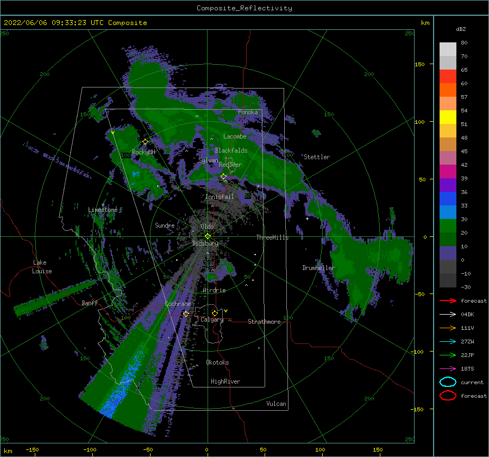This screenshot has height=457, width=489.
Task: Click the blue rain cell west of RockyMH storm
Action: pos(135,174)
